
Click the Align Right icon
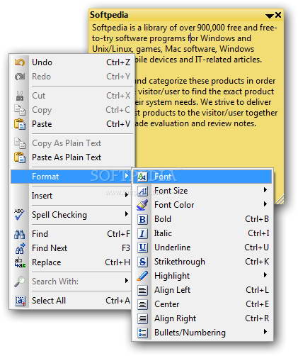click(x=142, y=318)
